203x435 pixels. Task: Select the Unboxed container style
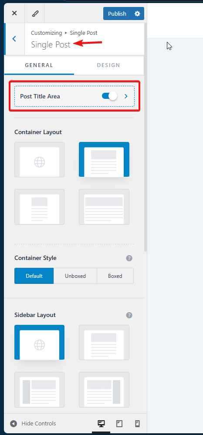click(x=75, y=276)
